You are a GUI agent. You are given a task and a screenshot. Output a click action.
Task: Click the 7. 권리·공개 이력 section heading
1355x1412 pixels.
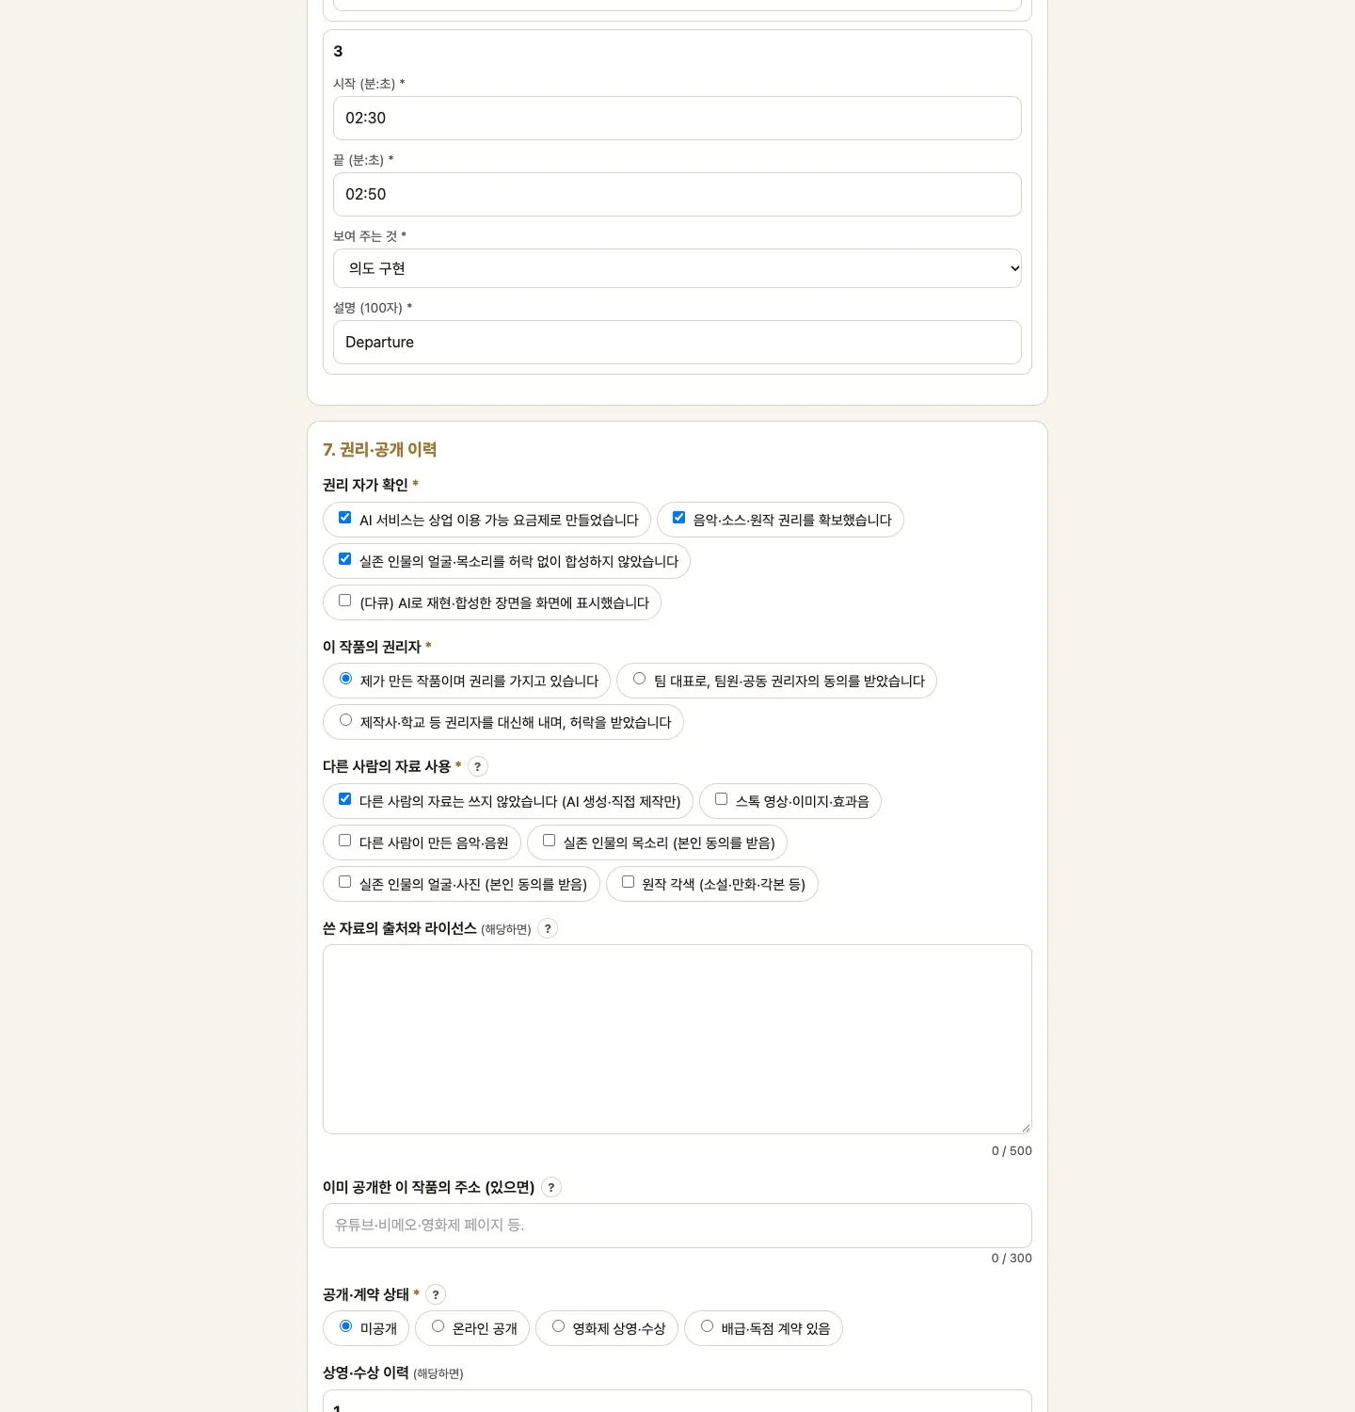pyautogui.click(x=380, y=450)
